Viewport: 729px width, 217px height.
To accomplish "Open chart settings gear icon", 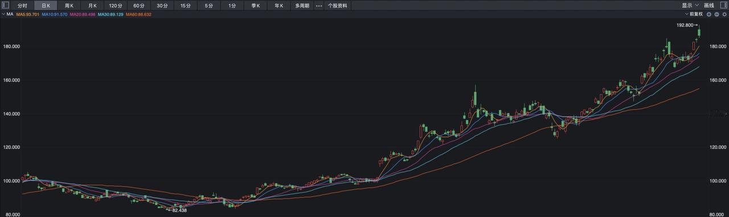I will point(724,14).
